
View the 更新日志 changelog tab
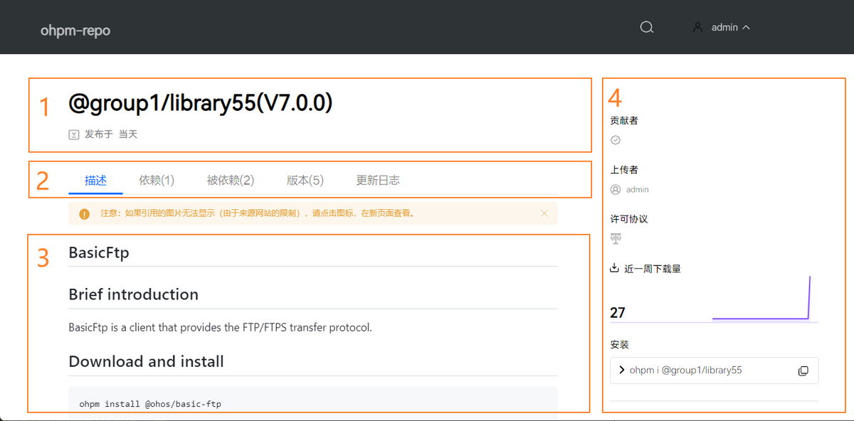[378, 181]
